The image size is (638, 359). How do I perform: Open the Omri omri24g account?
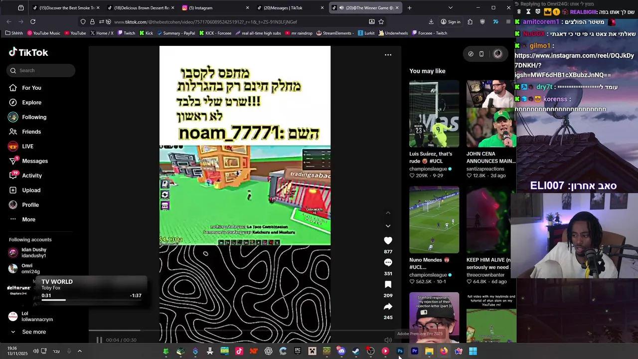click(x=30, y=269)
